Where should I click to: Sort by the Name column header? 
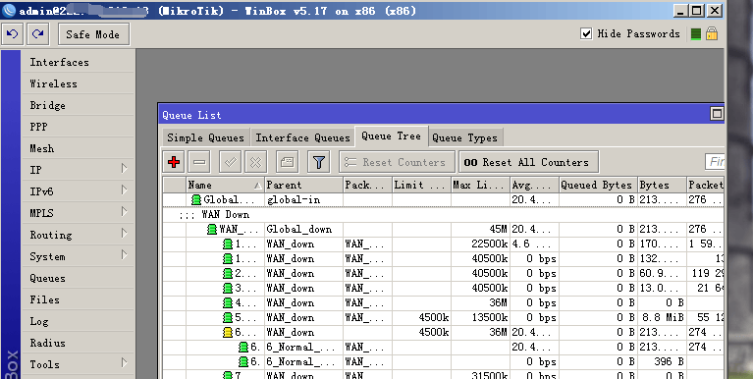pos(225,185)
